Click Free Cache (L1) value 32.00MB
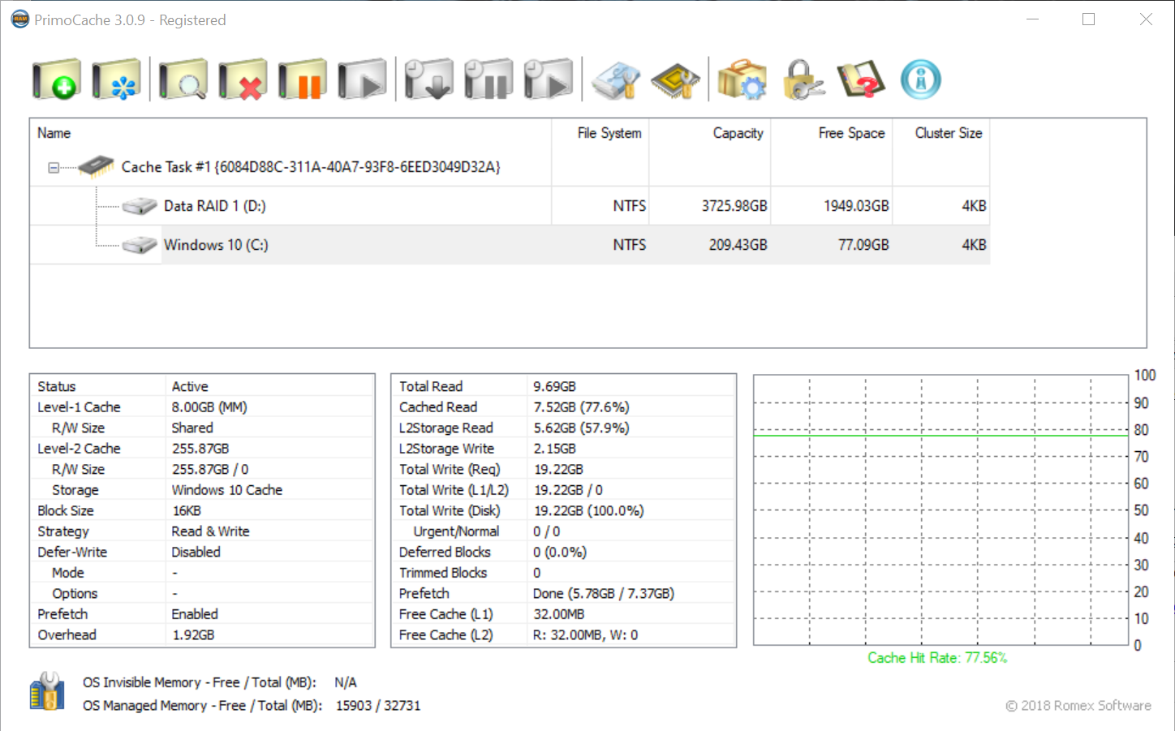This screenshot has width=1175, height=731. click(x=559, y=614)
